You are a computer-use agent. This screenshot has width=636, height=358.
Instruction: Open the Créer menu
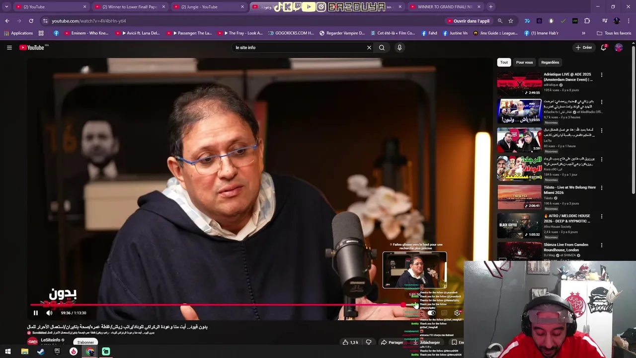[583, 47]
